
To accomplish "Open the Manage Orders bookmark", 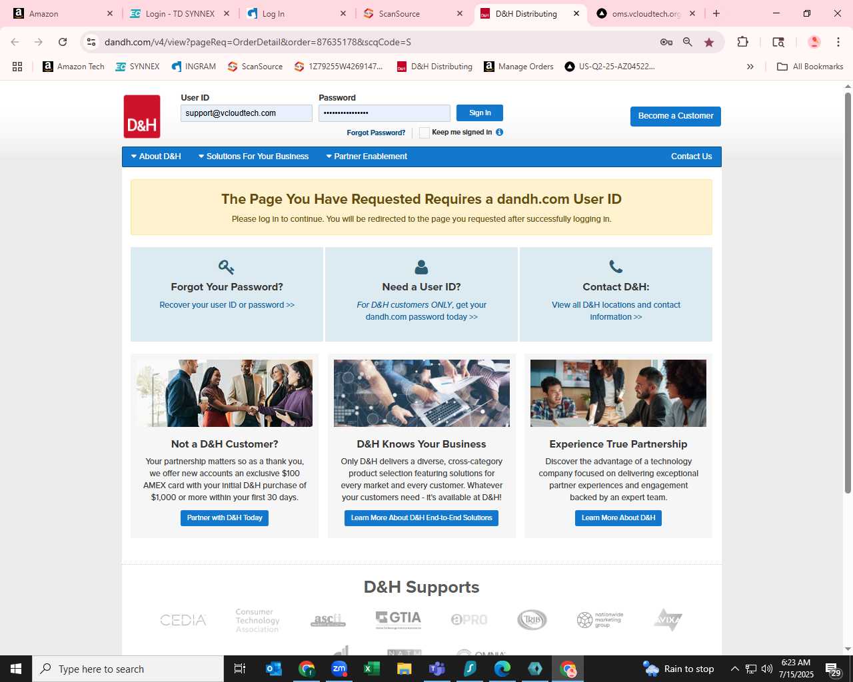I will click(x=518, y=67).
